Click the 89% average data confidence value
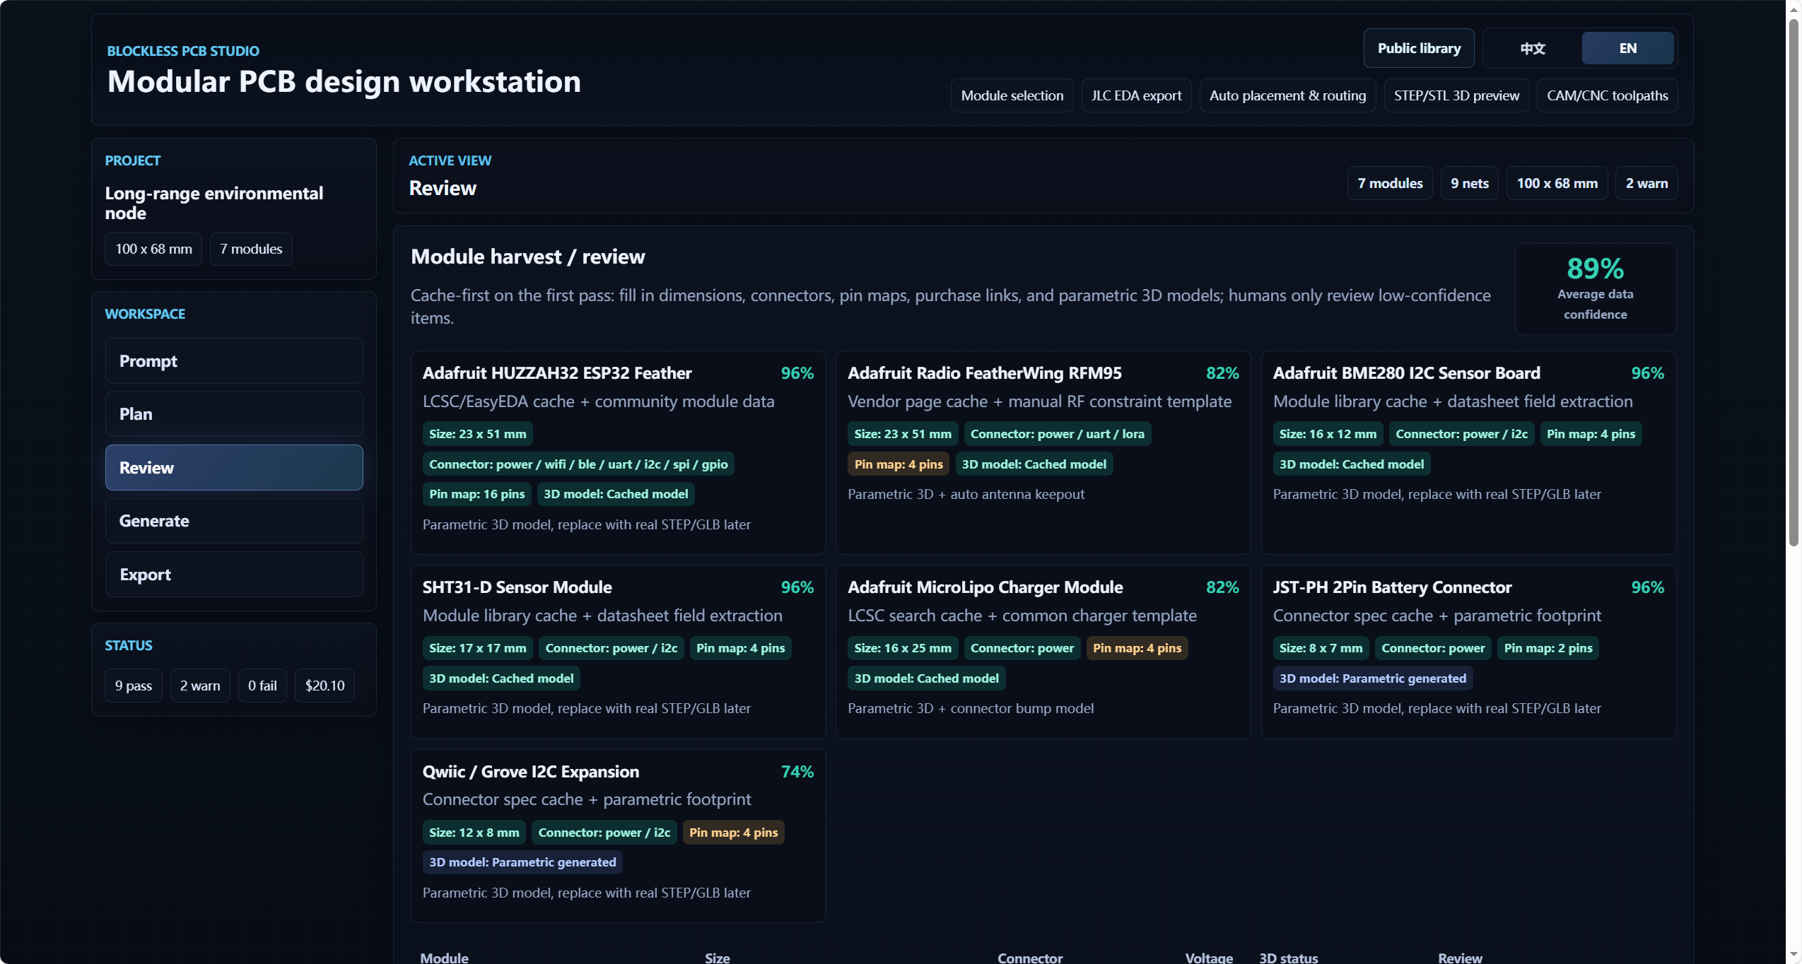 click(x=1595, y=269)
